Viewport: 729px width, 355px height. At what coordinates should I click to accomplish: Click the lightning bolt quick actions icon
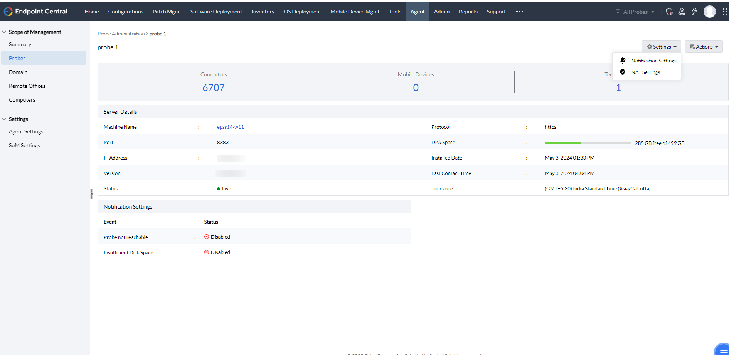point(694,12)
